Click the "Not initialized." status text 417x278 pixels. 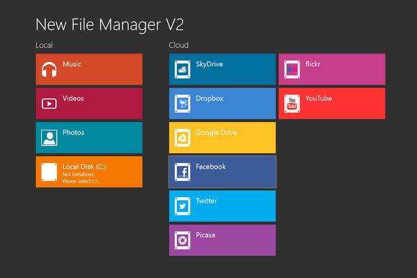coord(79,174)
